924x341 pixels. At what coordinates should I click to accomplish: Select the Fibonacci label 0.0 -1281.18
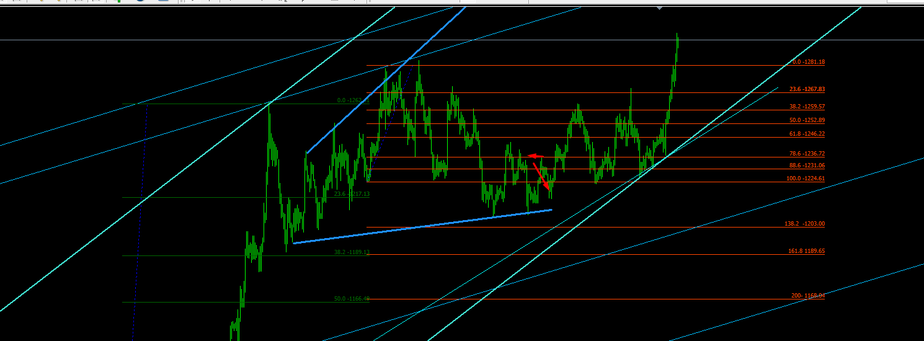tap(809, 62)
